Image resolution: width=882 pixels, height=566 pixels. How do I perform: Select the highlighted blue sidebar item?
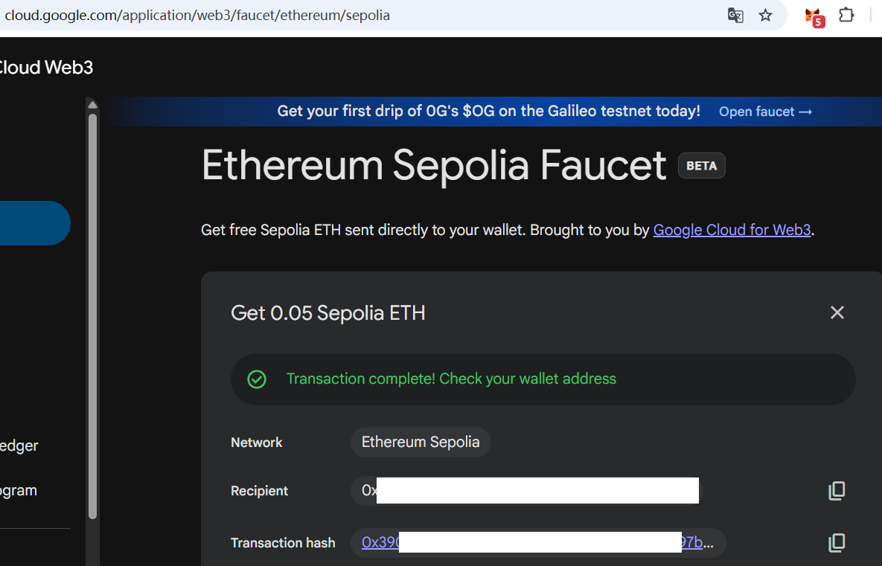point(33,223)
